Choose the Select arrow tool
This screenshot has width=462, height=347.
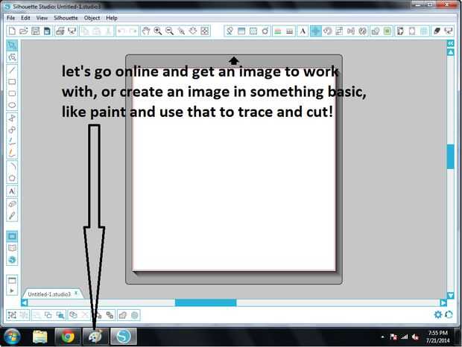(x=12, y=45)
